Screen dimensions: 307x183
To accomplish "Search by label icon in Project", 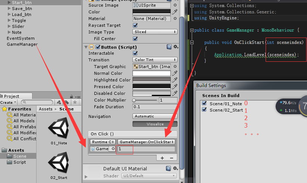I will [67, 102].
